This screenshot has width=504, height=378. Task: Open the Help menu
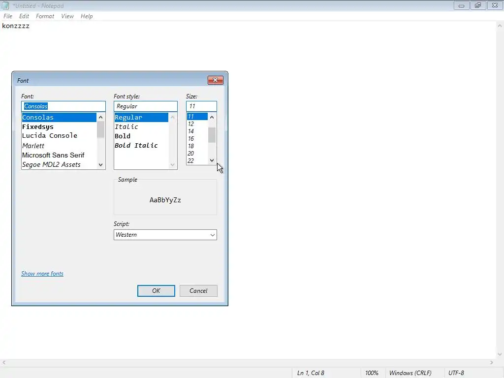click(x=87, y=16)
